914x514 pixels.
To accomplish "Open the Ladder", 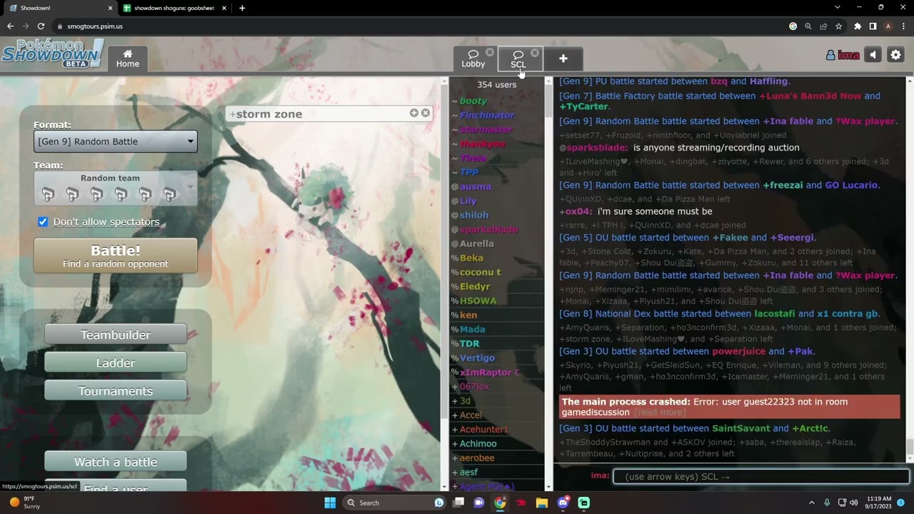I will 115,363.
